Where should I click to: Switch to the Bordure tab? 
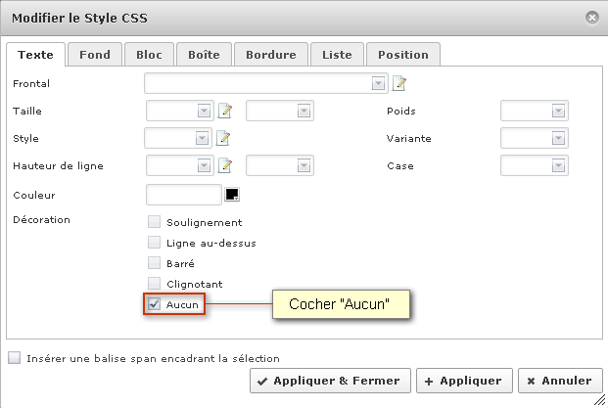coord(271,55)
